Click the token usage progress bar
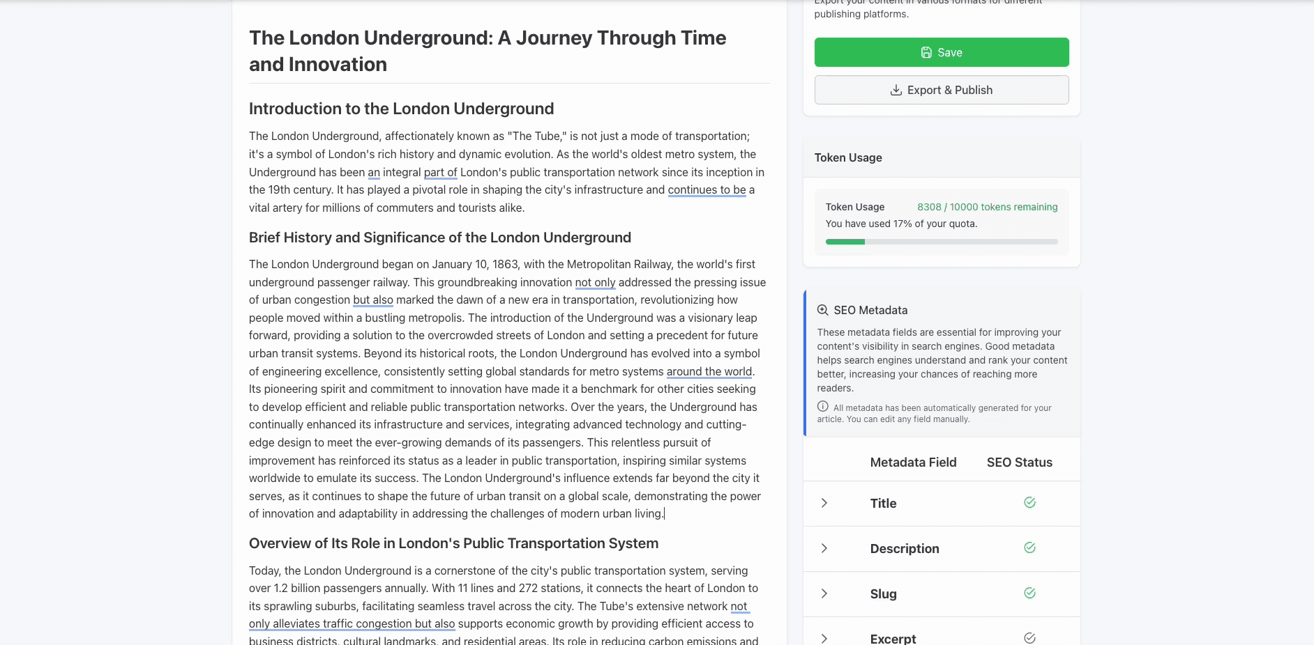The height and width of the screenshot is (645, 1314). [941, 242]
